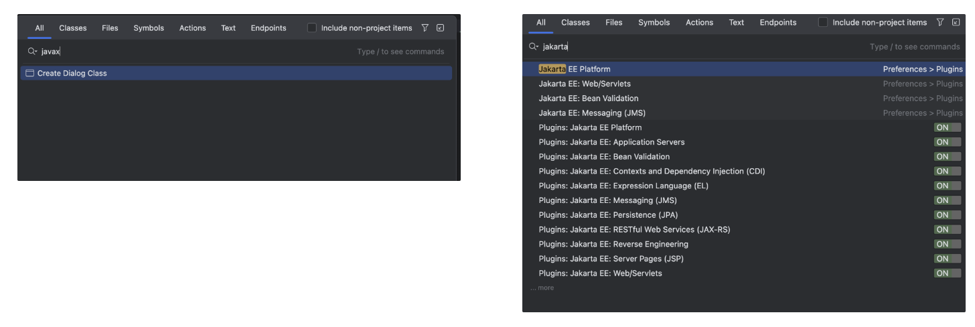Select Plugins: Jakarta EE: Application Servers text
The height and width of the screenshot is (327, 975).
(x=611, y=142)
